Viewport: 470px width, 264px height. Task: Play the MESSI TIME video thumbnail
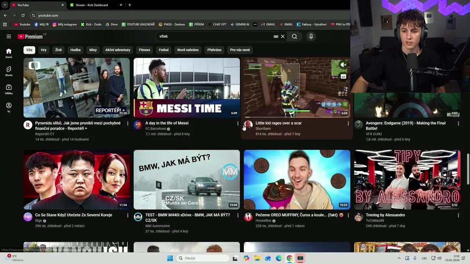pyautogui.click(x=187, y=88)
